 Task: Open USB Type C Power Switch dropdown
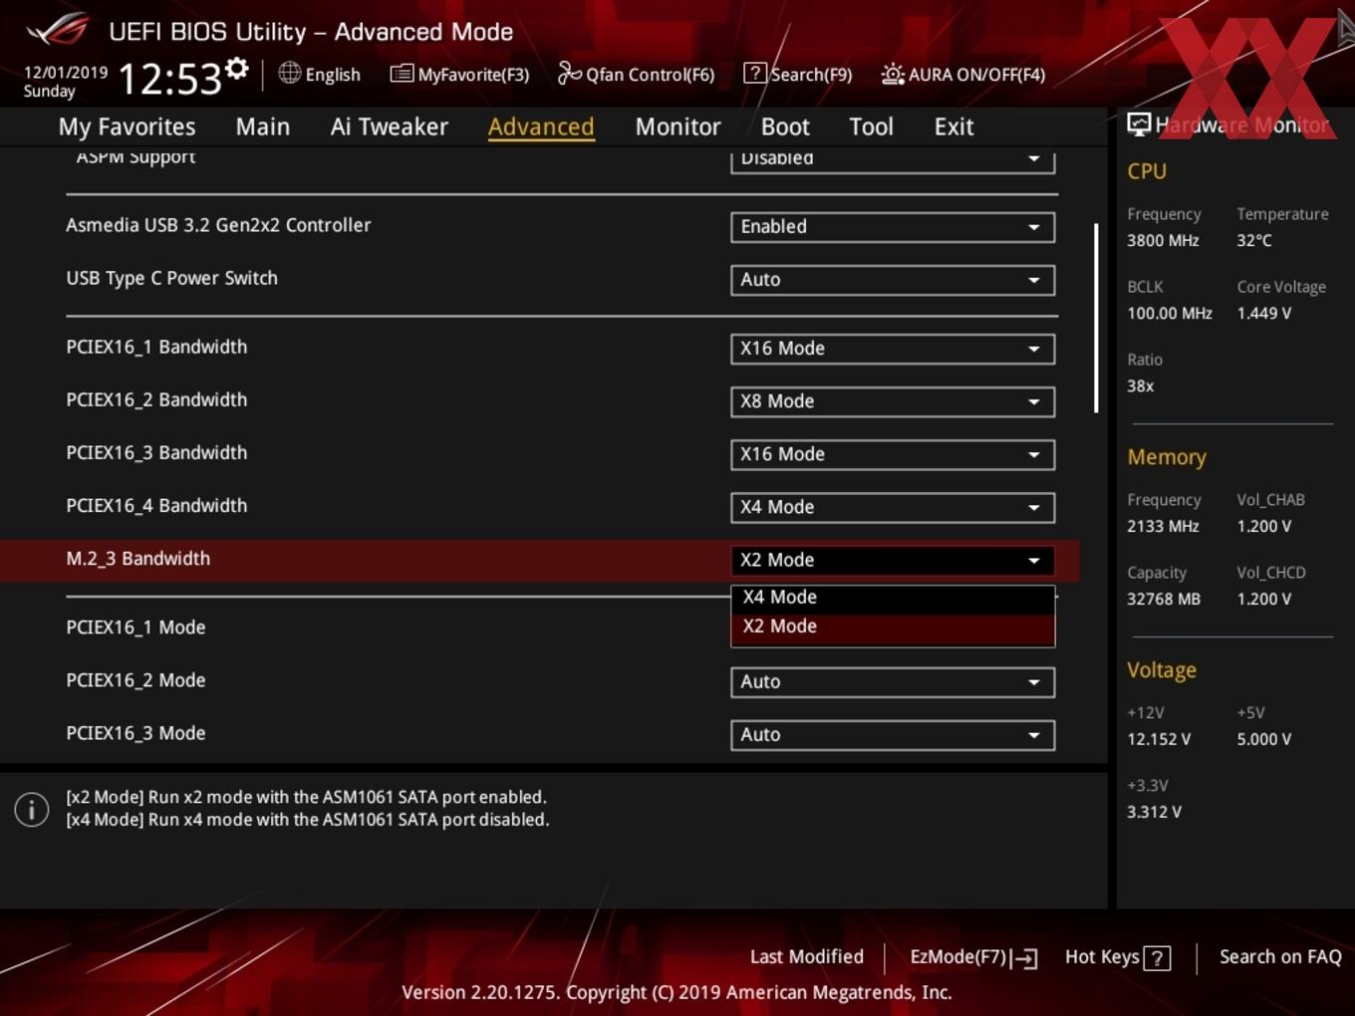pyautogui.click(x=893, y=280)
